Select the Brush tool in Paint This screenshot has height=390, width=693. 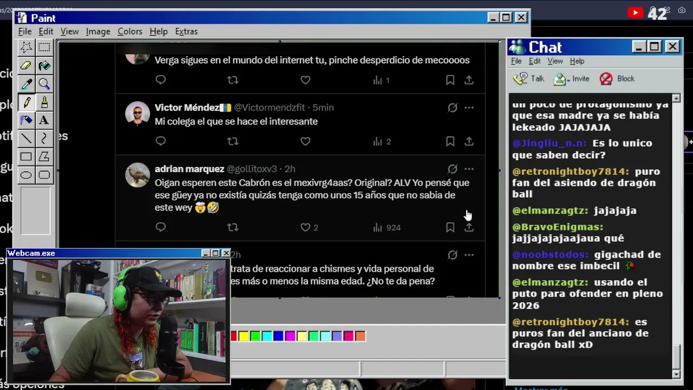click(44, 102)
